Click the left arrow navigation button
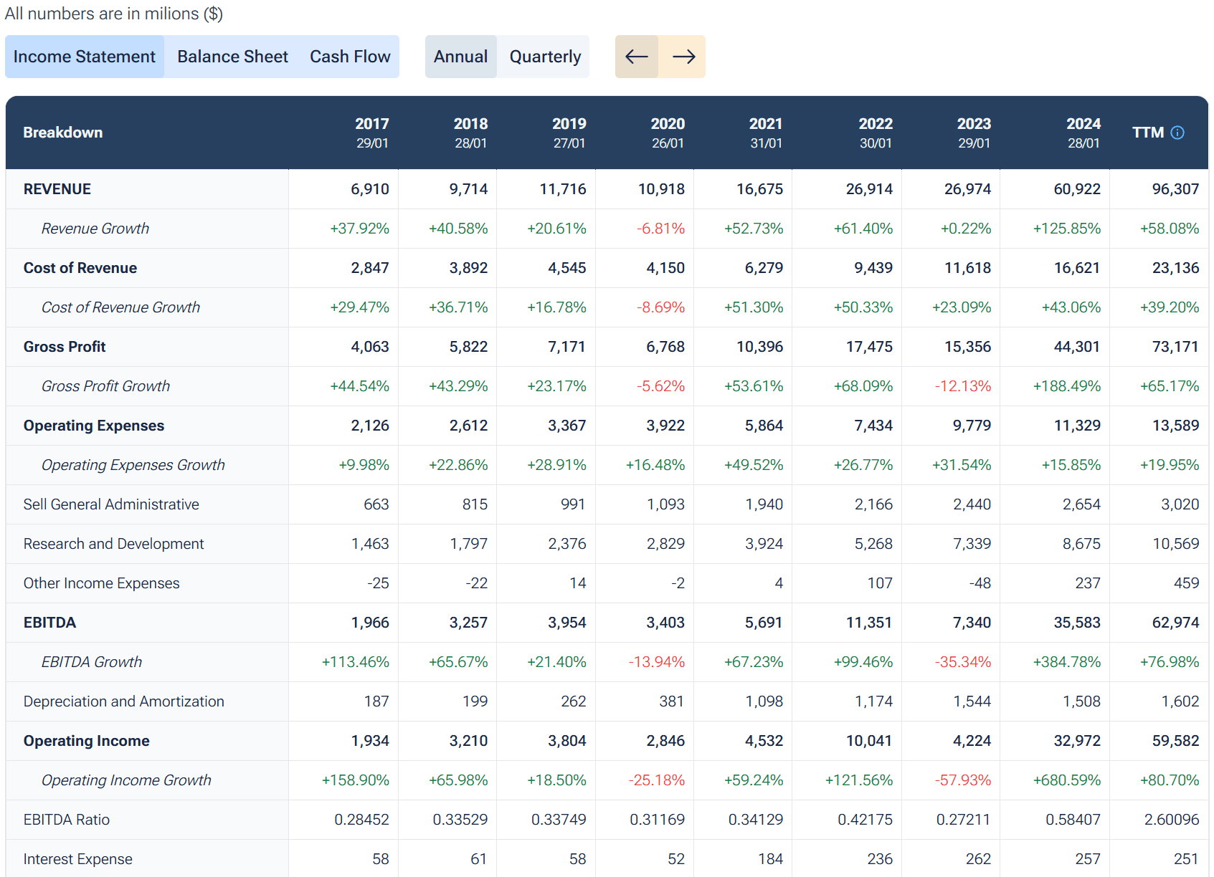Viewport: 1214px width, 877px height. click(x=636, y=57)
